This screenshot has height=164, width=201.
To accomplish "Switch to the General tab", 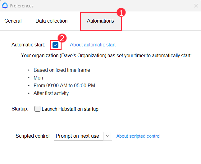I will 13,21.
